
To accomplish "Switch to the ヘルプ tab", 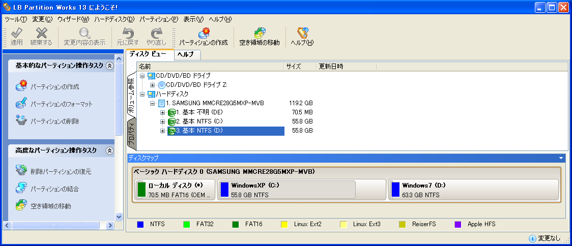I will [x=187, y=55].
